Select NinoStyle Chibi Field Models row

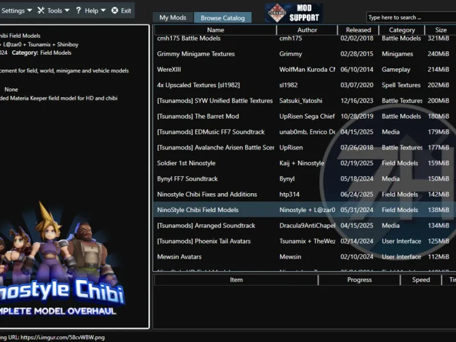304,210
